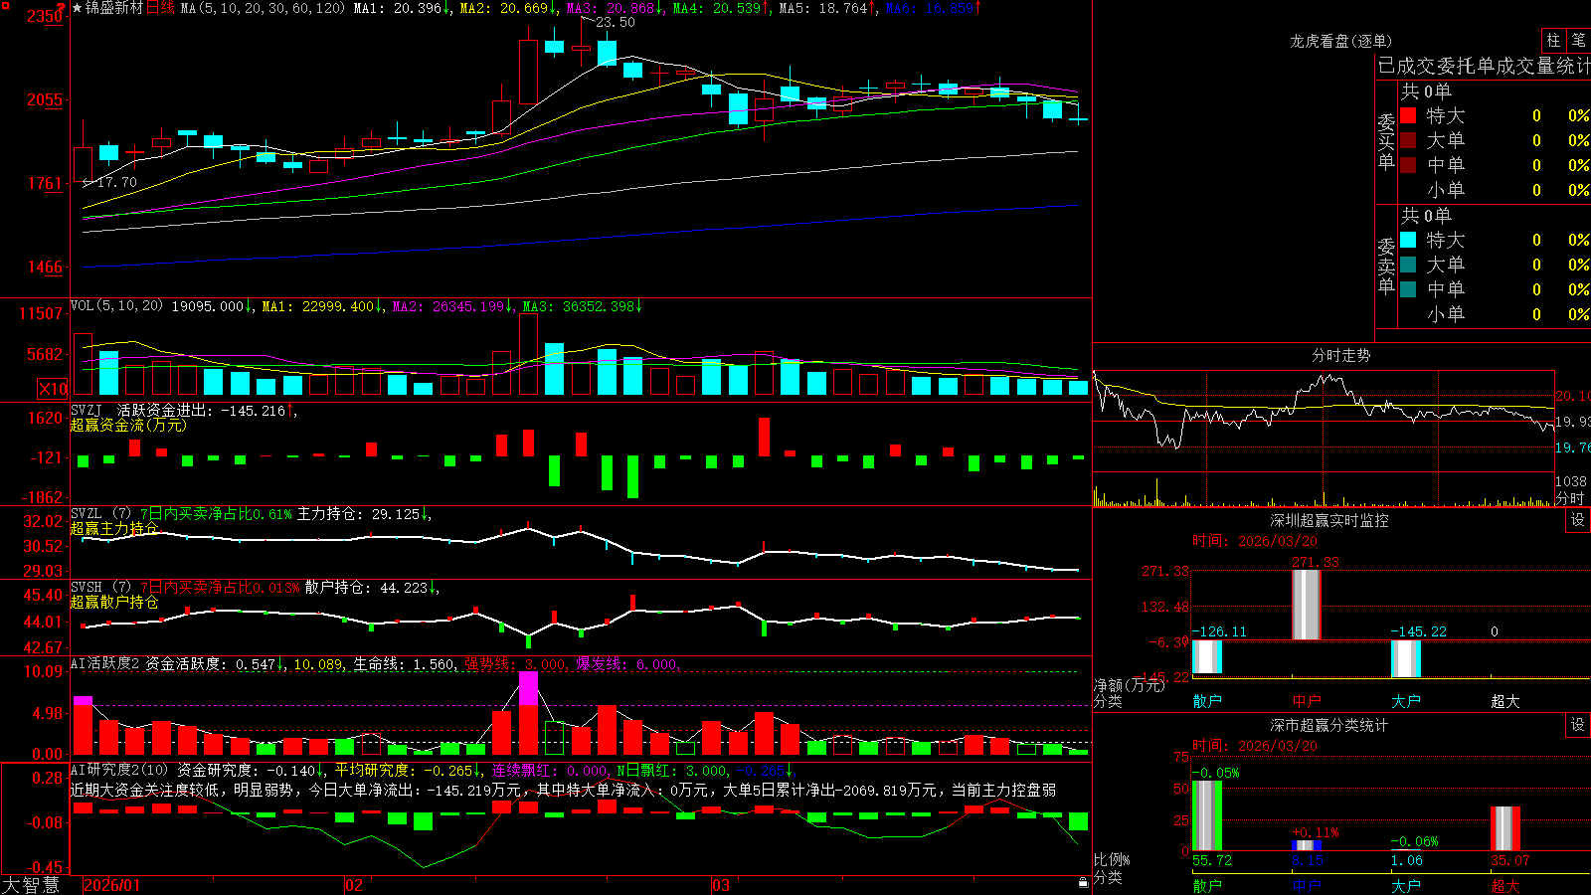Click the VOL(5,10,20) indicator label

[x=116, y=306]
